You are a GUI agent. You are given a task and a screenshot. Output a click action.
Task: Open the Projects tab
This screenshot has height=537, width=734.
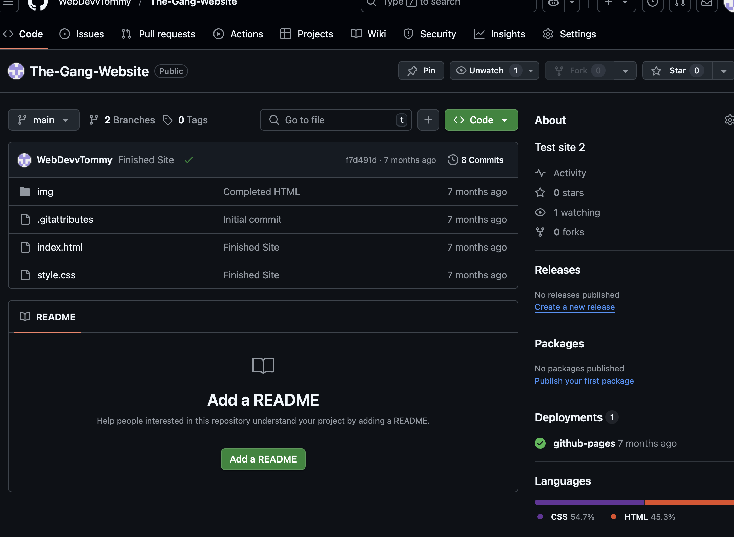pos(307,34)
